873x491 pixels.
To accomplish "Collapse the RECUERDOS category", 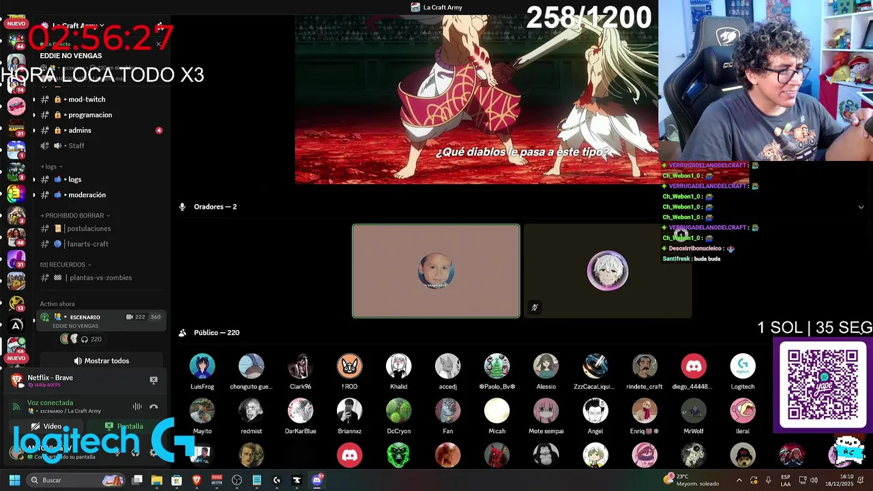I will click(x=65, y=265).
